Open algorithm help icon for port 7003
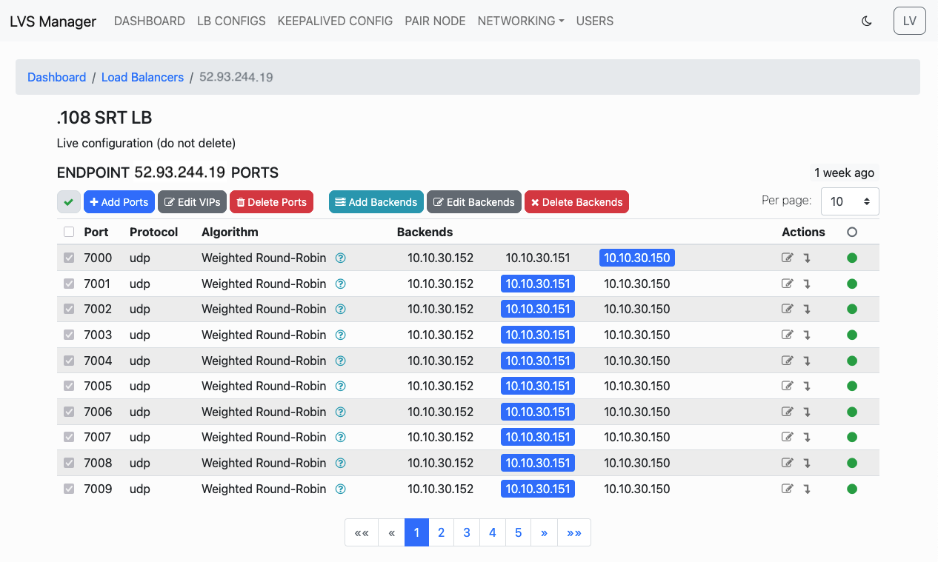This screenshot has width=938, height=562. [341, 335]
